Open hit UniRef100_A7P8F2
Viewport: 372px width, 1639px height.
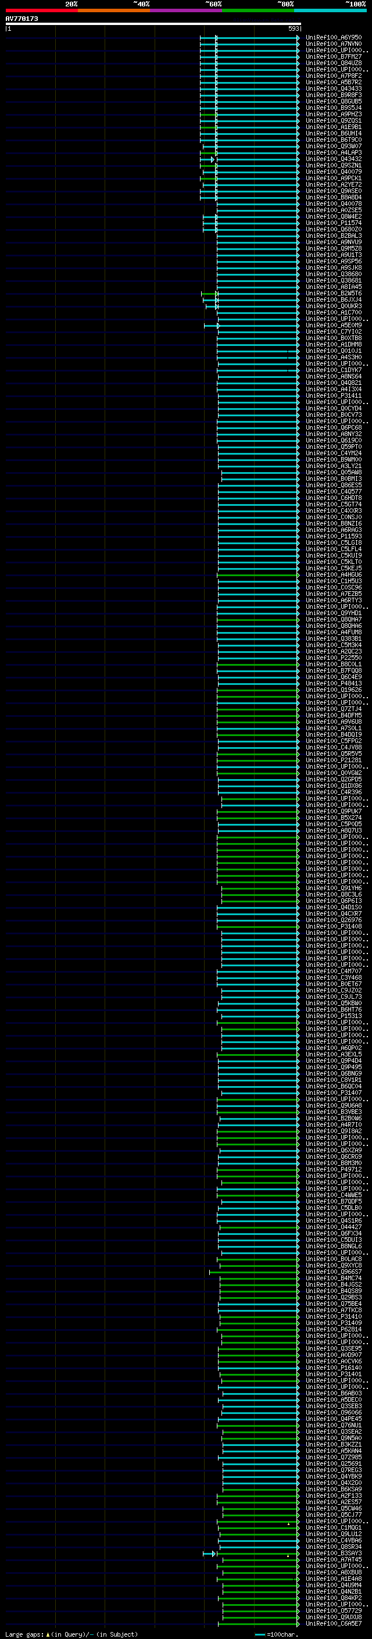(x=334, y=76)
